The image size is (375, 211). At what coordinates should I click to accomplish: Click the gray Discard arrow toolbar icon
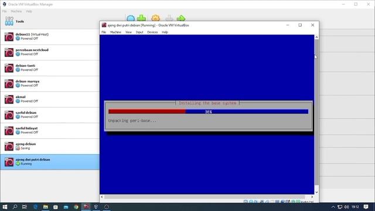click(x=169, y=18)
